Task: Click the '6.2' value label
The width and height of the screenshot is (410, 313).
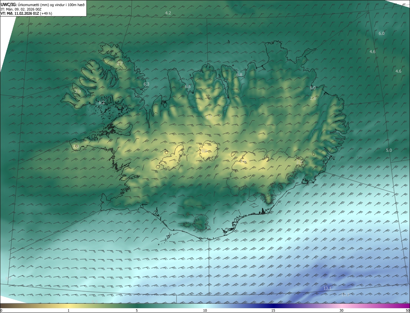Action: point(102,102)
